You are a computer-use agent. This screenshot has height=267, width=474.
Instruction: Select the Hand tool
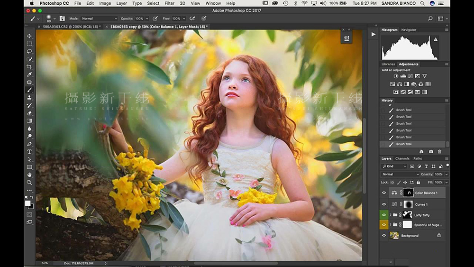tap(29, 175)
